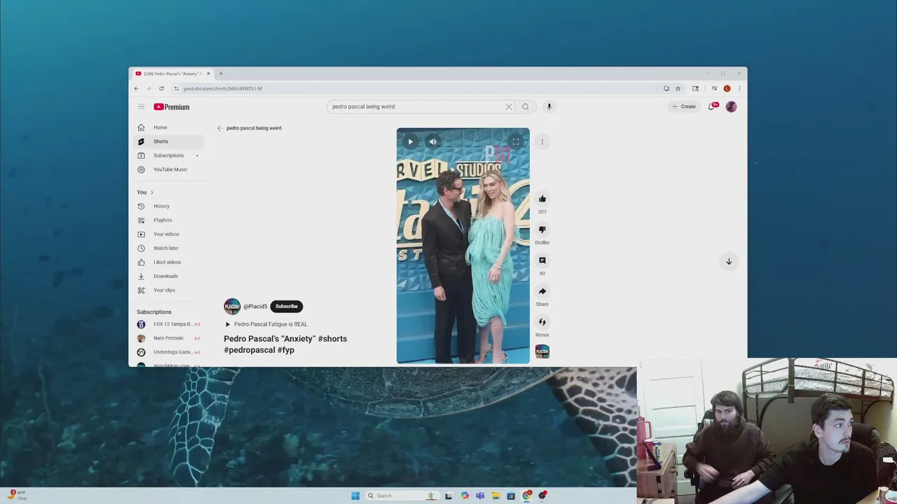The width and height of the screenshot is (897, 504).
Task: Enter fullscreen on the Short
Action: pos(516,141)
